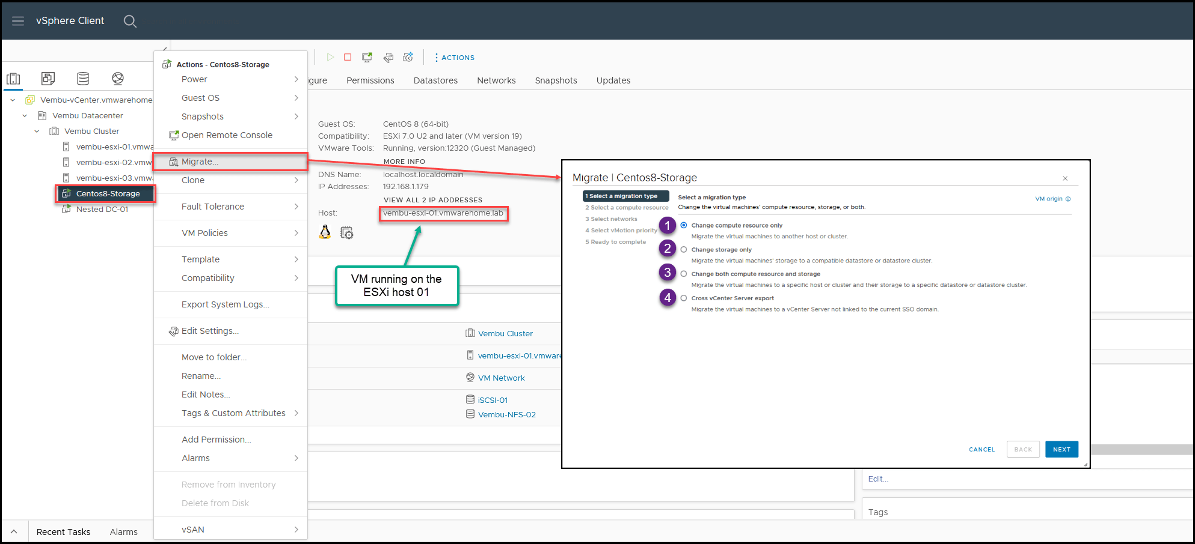1195x544 pixels.
Task: Click the green Power On icon
Action: (330, 57)
